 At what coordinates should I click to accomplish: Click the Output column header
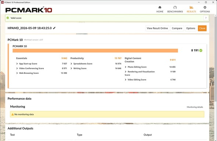point(147,135)
